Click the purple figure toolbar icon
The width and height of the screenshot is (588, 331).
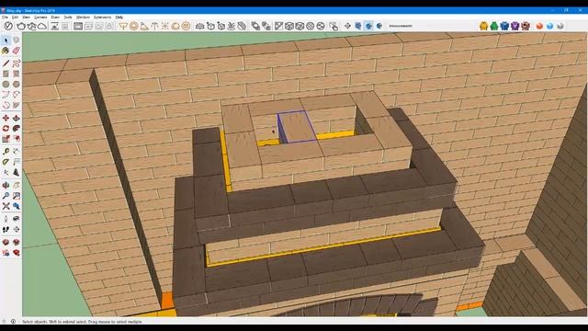(515, 26)
